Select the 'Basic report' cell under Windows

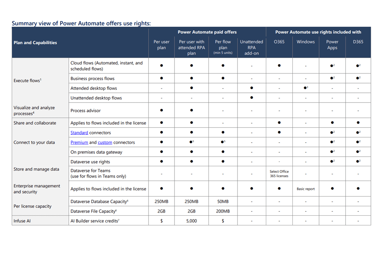pos(306,189)
